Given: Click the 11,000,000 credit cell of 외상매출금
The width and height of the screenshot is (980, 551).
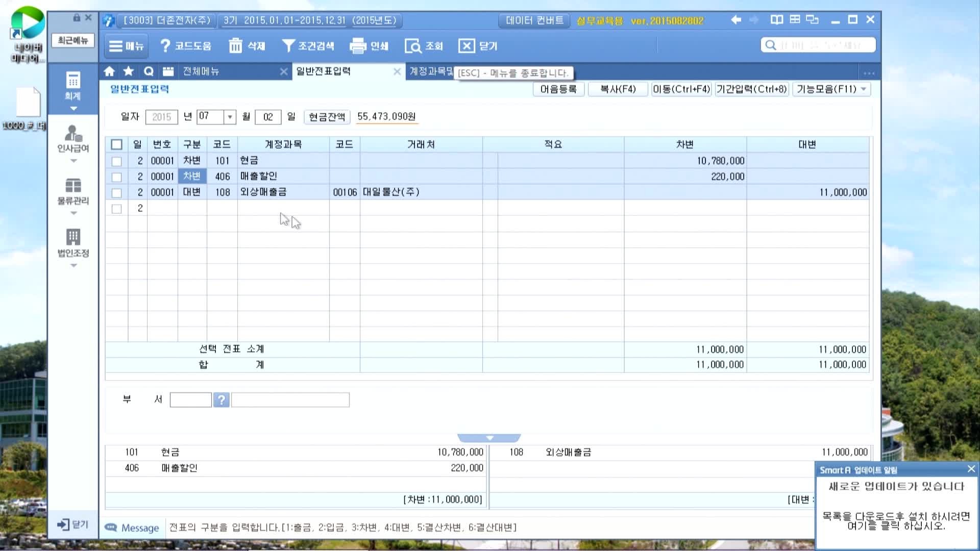Looking at the screenshot, I should [x=807, y=192].
